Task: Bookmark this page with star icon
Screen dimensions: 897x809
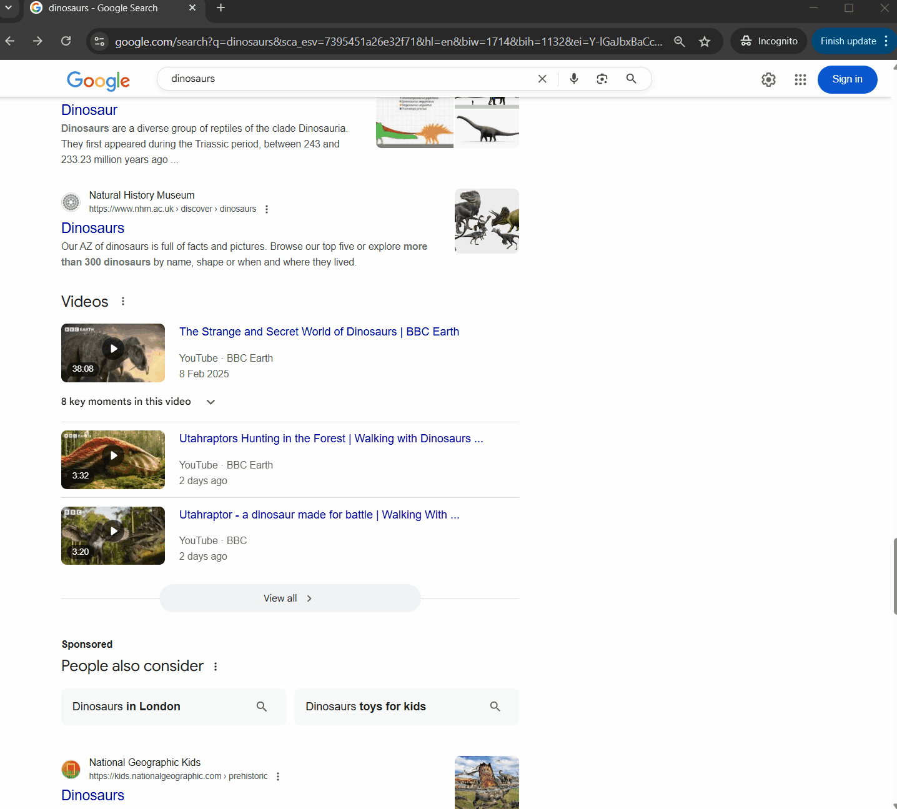Action: click(x=705, y=41)
